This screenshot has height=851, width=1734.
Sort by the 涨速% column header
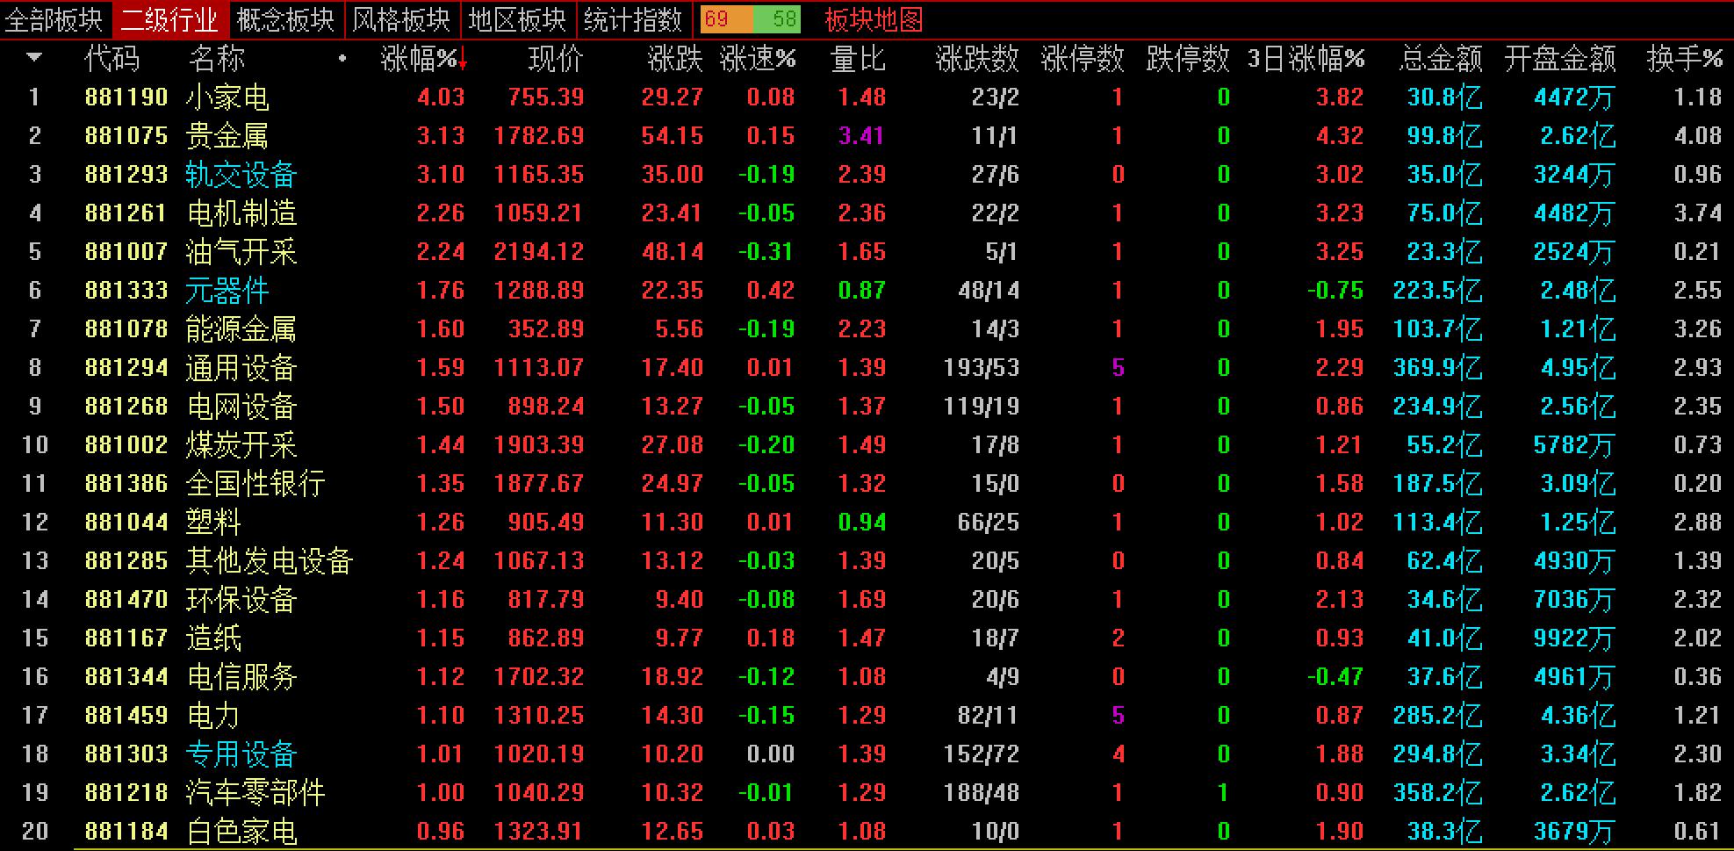[758, 59]
